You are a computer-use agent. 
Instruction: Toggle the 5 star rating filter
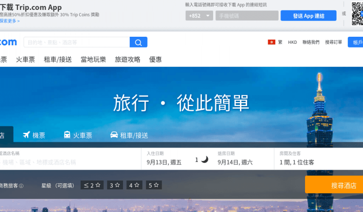pyautogui.click(x=154, y=185)
